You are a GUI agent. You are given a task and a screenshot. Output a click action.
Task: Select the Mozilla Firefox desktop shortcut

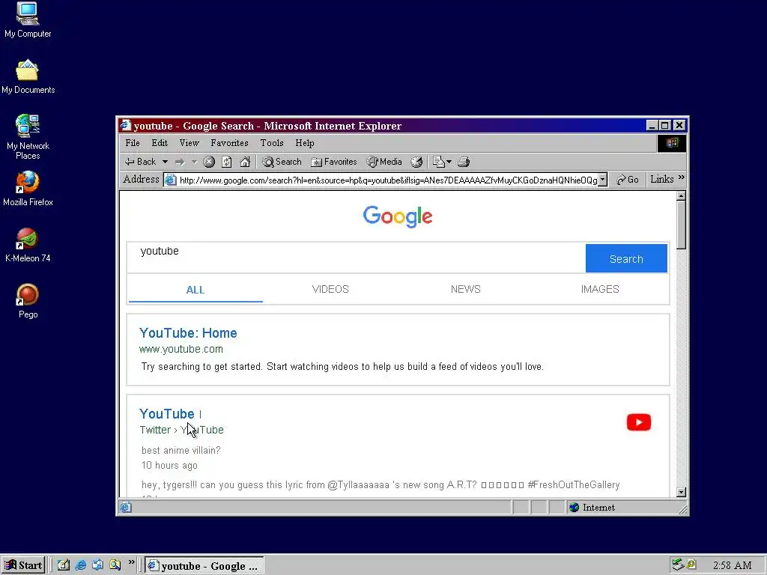tap(28, 188)
